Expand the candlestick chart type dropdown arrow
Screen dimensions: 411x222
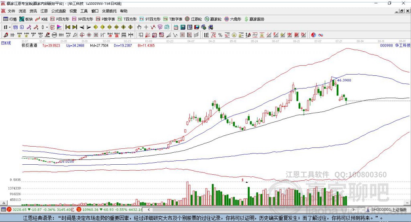click(47, 27)
